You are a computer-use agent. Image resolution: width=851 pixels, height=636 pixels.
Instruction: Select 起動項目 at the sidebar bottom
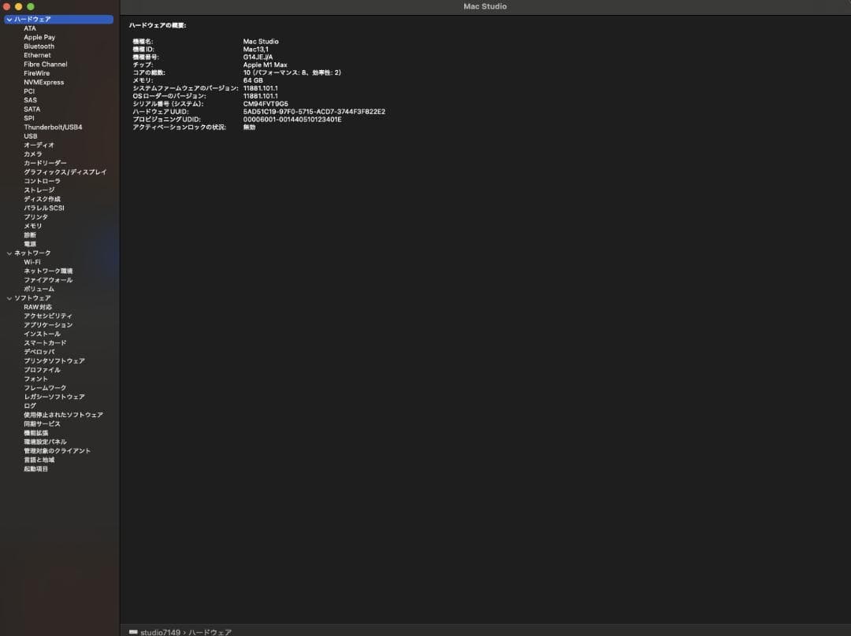[x=35, y=468]
